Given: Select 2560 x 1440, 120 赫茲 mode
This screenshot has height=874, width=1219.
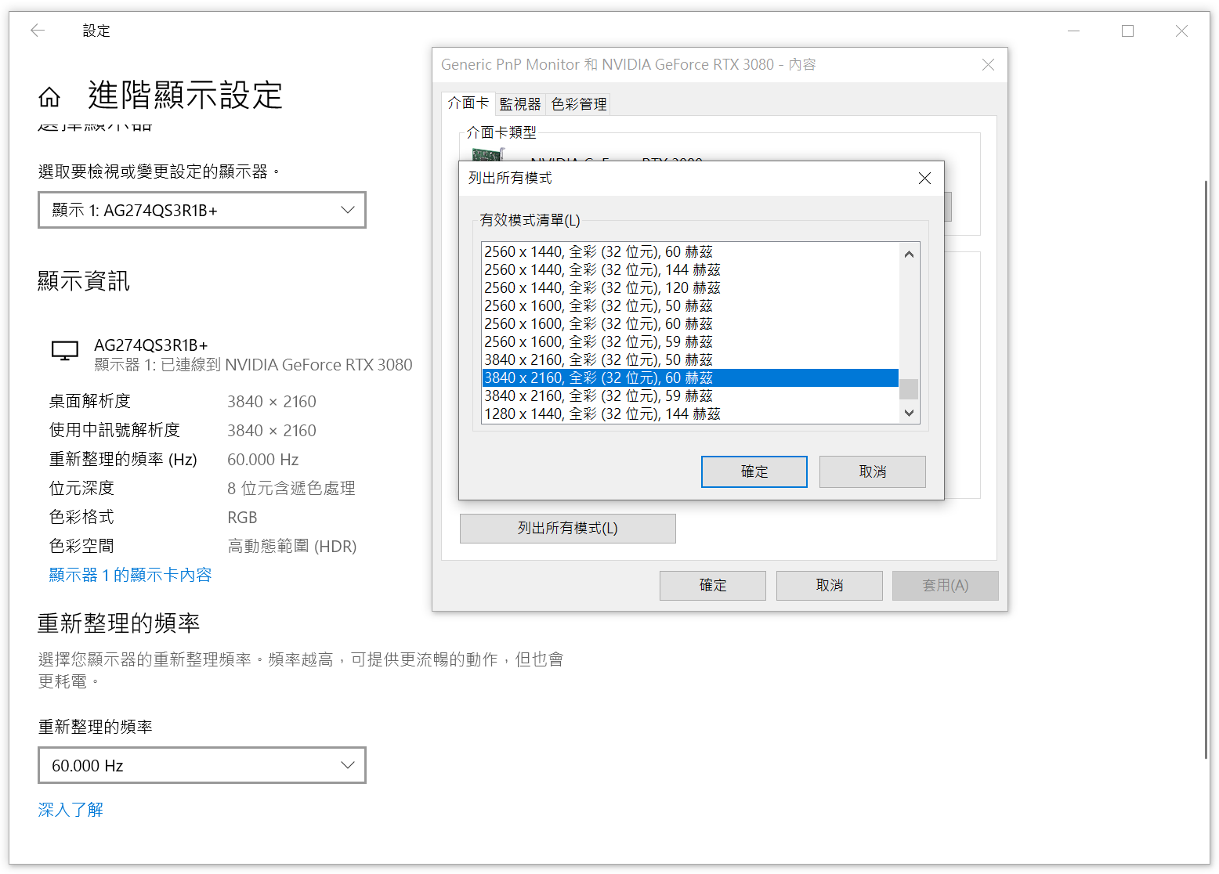Looking at the screenshot, I should 690,287.
